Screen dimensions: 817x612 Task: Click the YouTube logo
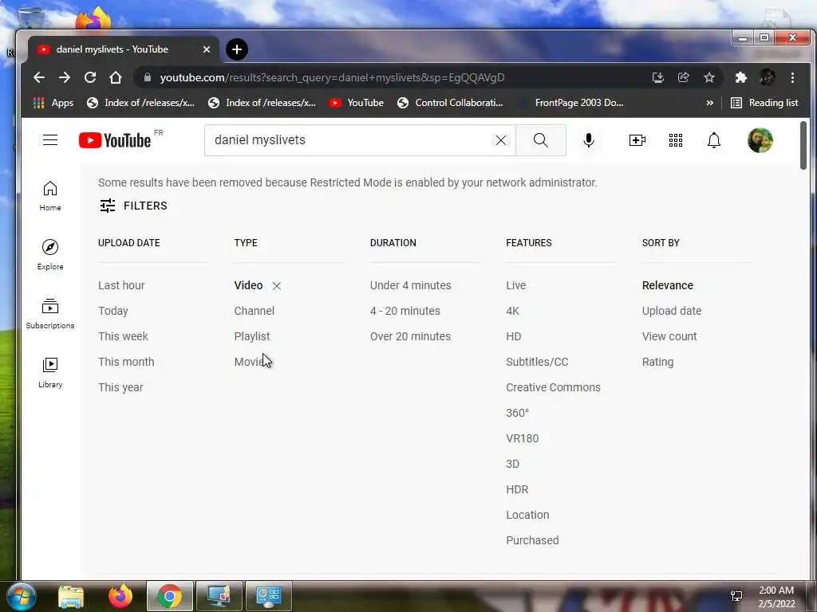[115, 140]
